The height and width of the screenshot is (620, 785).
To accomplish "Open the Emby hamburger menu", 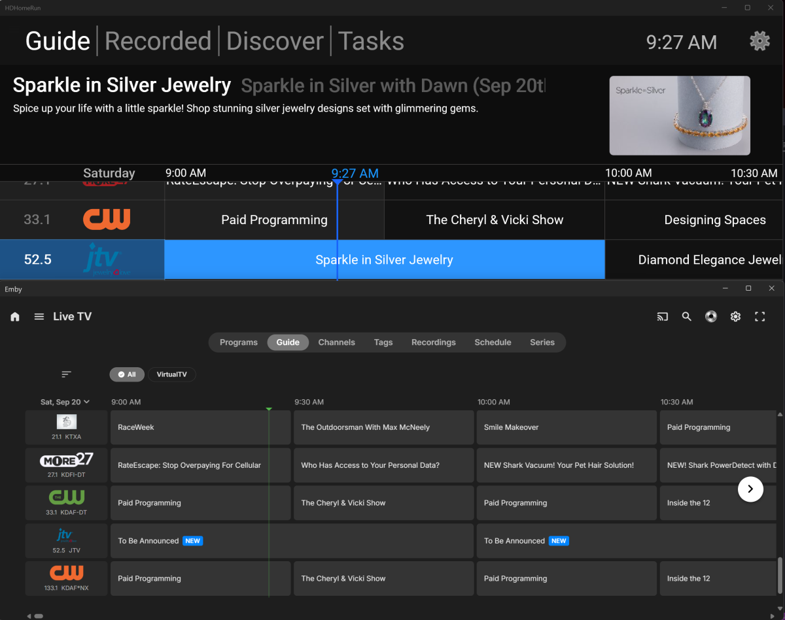I will pos(39,317).
